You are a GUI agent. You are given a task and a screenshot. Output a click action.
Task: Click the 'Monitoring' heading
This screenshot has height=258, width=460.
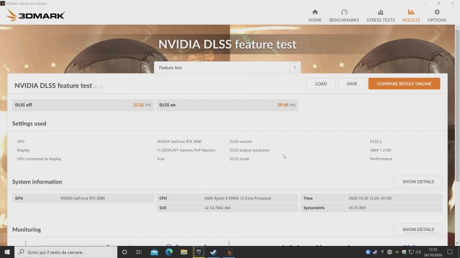(26, 230)
